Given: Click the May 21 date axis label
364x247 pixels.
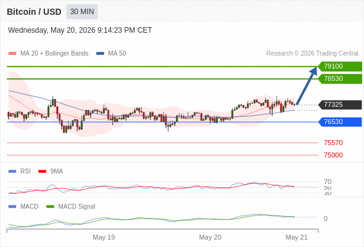Looking at the screenshot, I should coord(297,237).
